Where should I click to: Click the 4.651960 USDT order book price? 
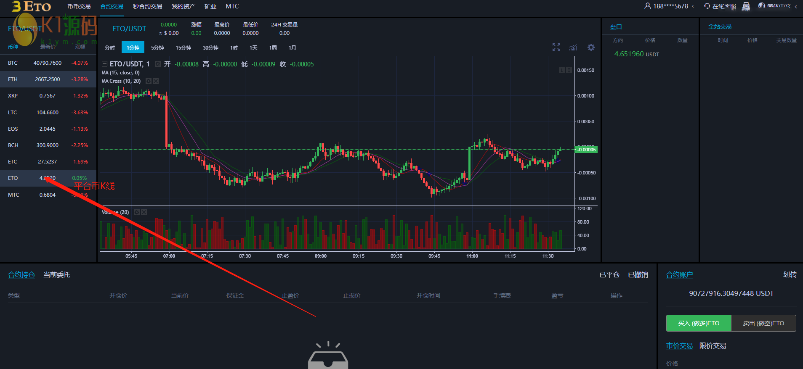(x=637, y=54)
